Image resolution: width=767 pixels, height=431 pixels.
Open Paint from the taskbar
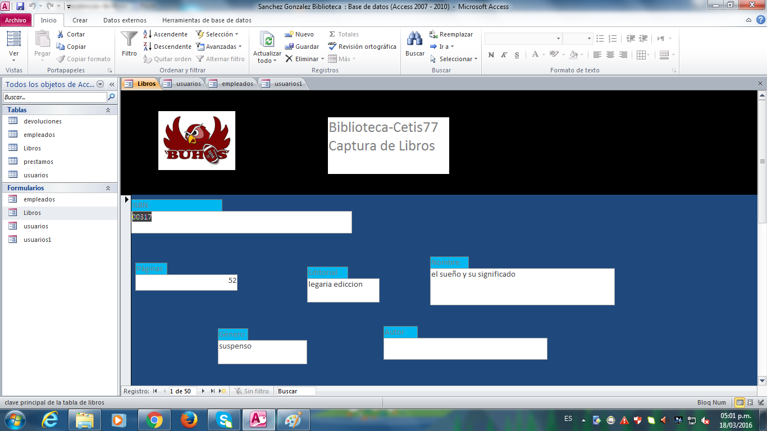pyautogui.click(x=293, y=420)
